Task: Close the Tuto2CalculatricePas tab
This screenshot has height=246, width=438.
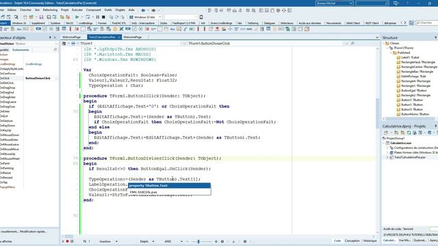Action: [x=119, y=37]
